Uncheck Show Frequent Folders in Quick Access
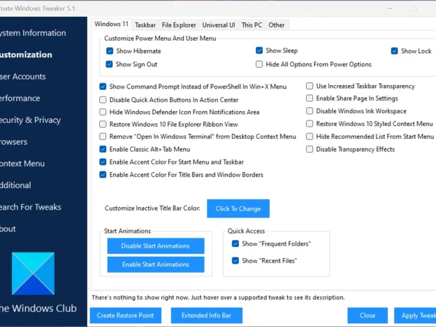Image resolution: width=436 pixels, height=327 pixels. pos(235,244)
